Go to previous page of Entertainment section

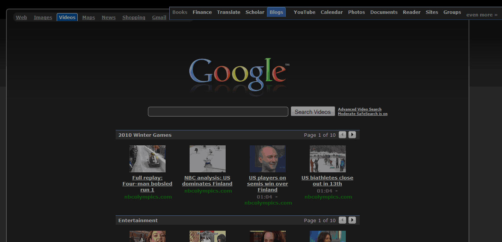pos(342,220)
